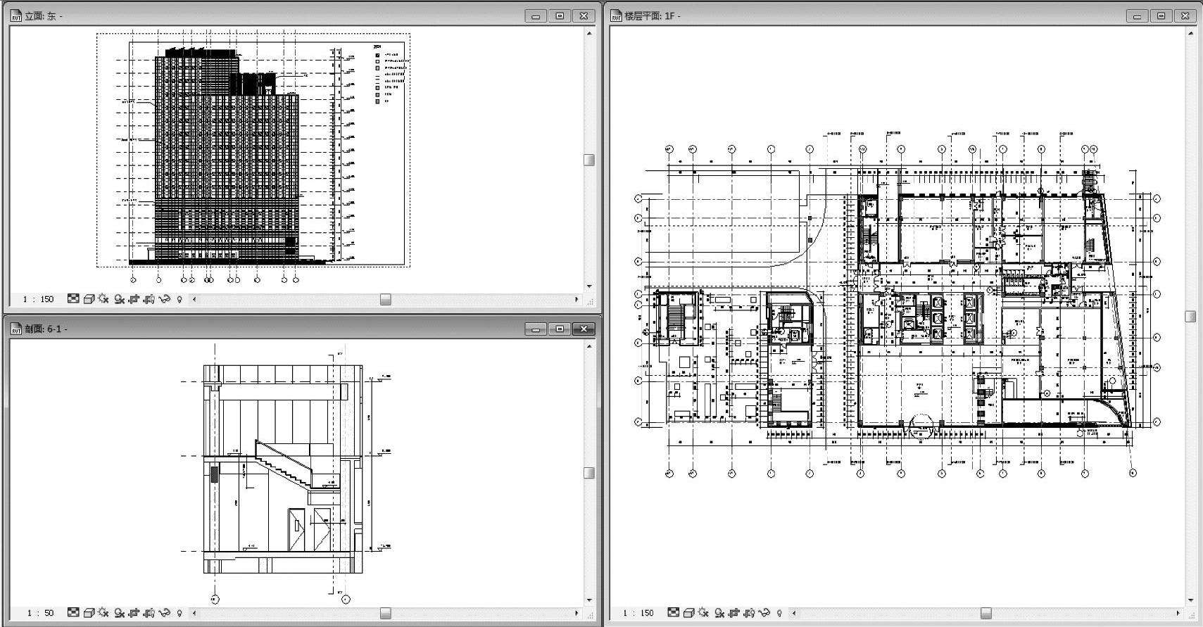Image resolution: width=1203 pixels, height=627 pixels.
Task: Open Temporary Hide/Isolate in 6-1 section view
Action: click(165, 613)
